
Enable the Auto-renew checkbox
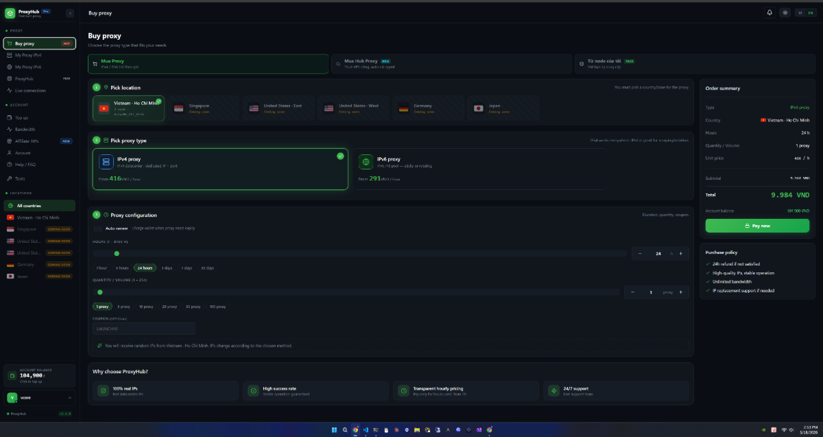(x=97, y=228)
